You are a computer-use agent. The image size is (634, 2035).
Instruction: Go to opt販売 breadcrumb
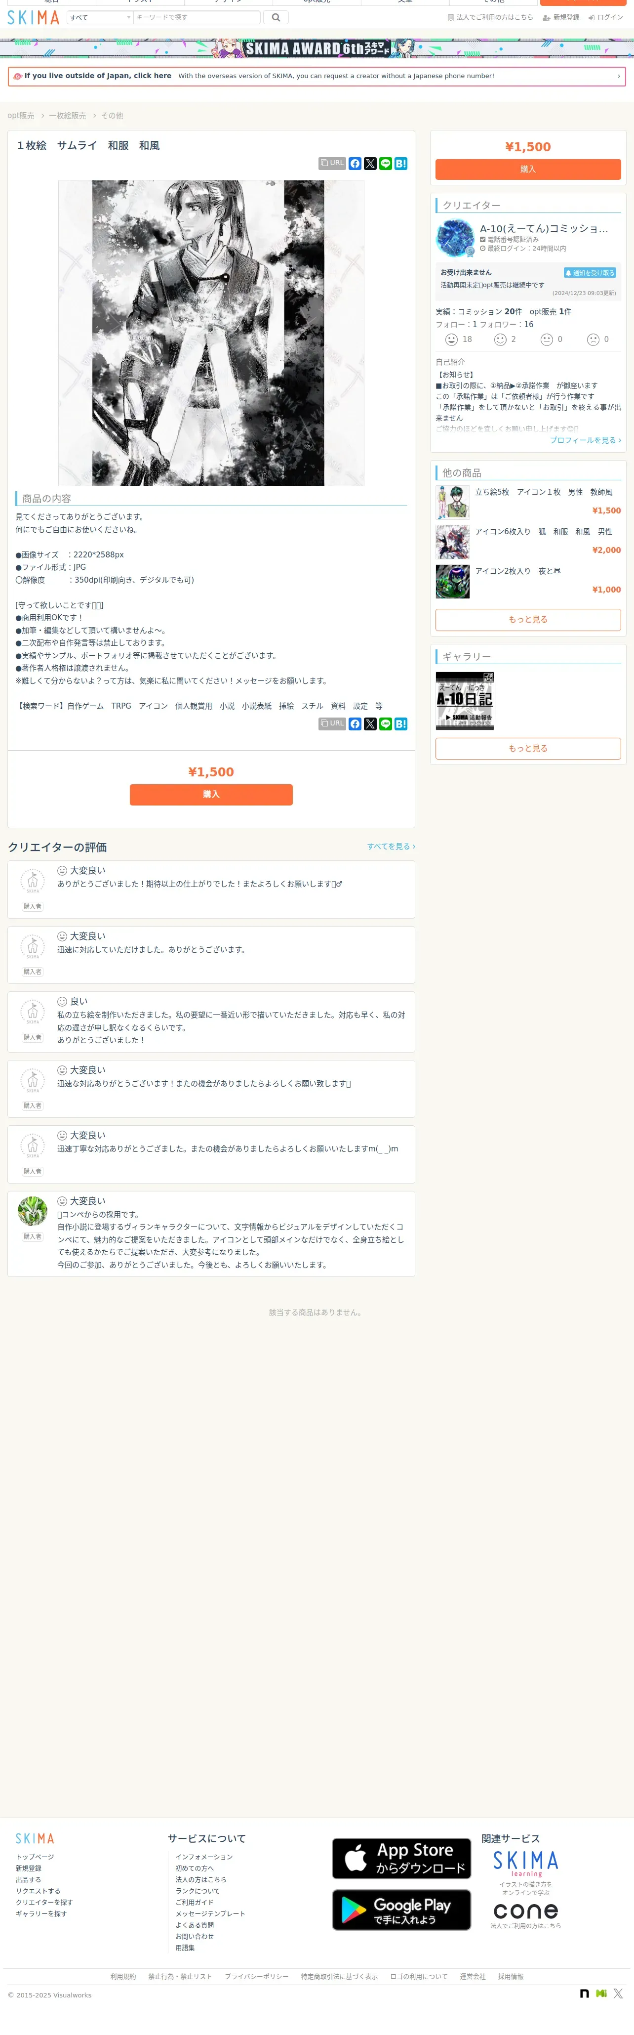21,115
